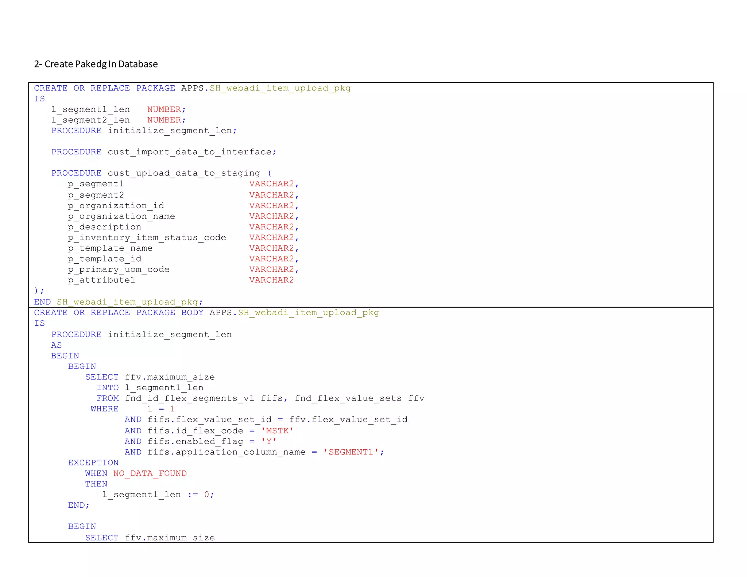Image resolution: width=747 pixels, height=577 pixels.
Task: Click 'PROCEDURE initialize_segment_len' in package body
Action: click(x=142, y=334)
